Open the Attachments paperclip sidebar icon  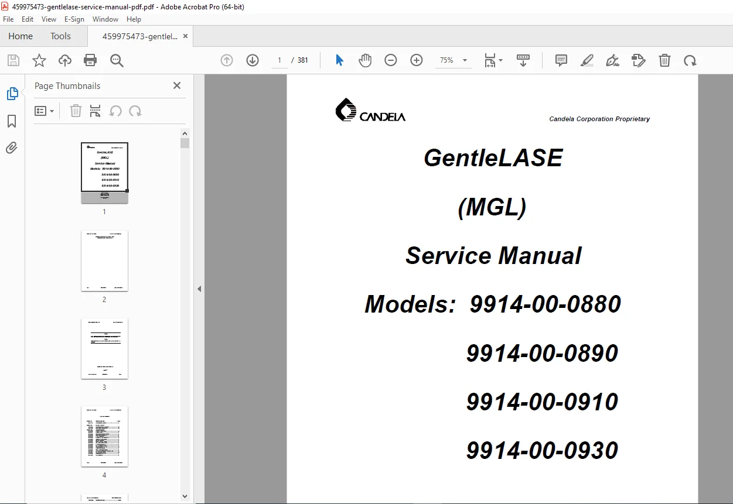point(12,148)
